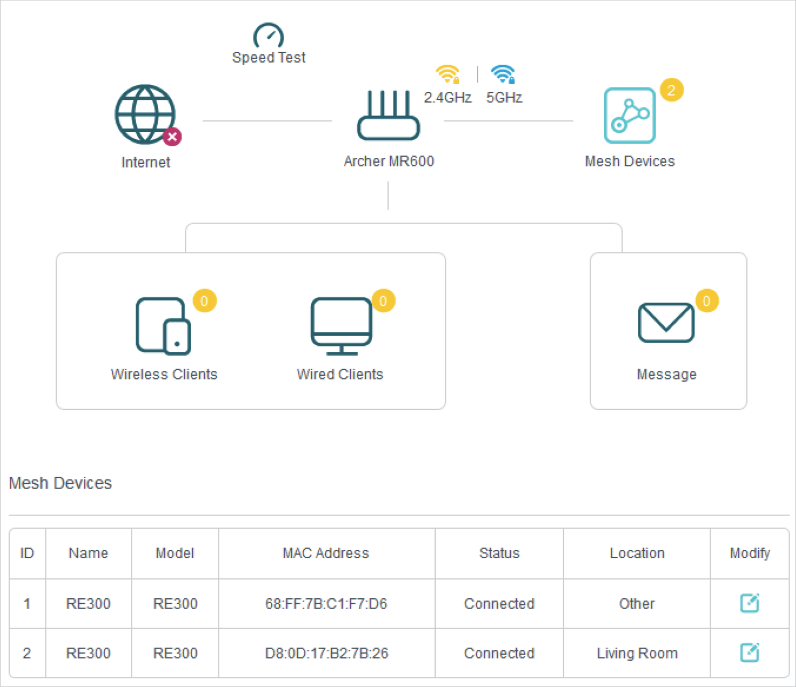The width and height of the screenshot is (796, 687).
Task: Select the Archer MR600 router icon
Action: [388, 116]
